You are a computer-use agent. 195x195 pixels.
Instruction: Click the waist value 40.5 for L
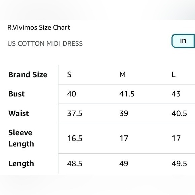tap(179, 113)
